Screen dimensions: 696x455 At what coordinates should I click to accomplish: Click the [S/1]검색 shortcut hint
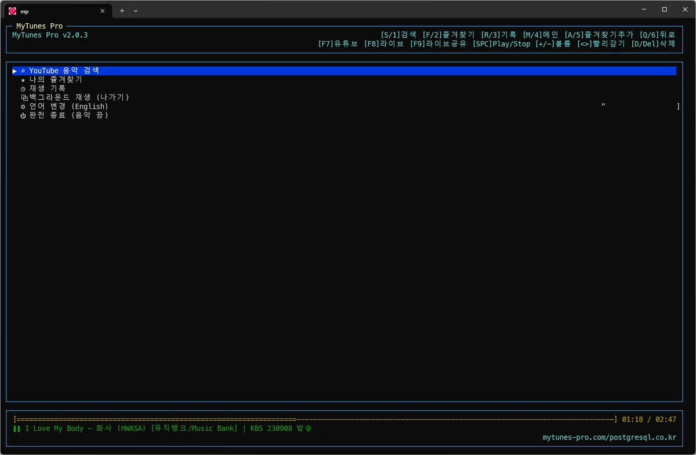point(398,35)
